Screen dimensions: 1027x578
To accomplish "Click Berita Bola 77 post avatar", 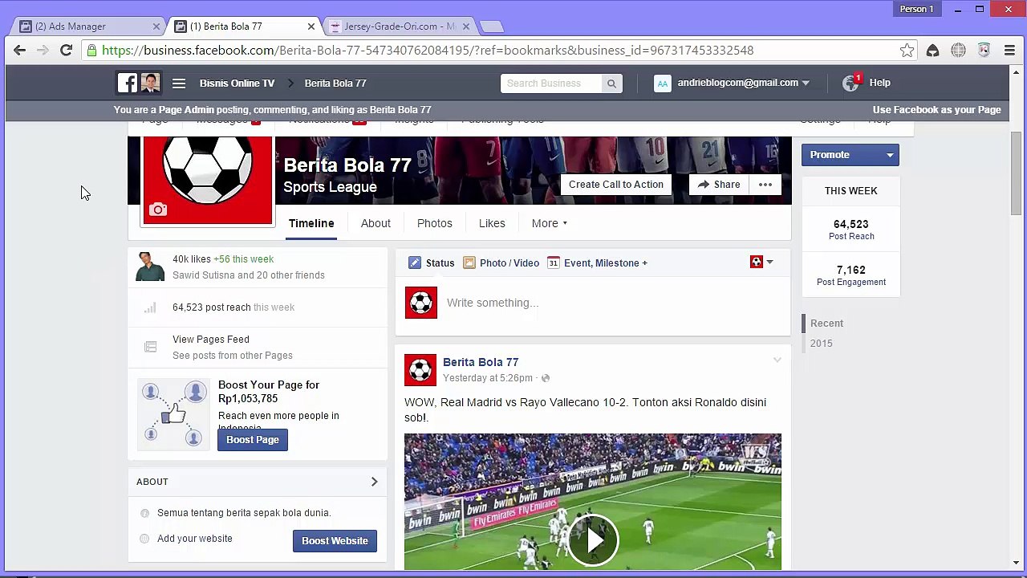I will pos(420,370).
